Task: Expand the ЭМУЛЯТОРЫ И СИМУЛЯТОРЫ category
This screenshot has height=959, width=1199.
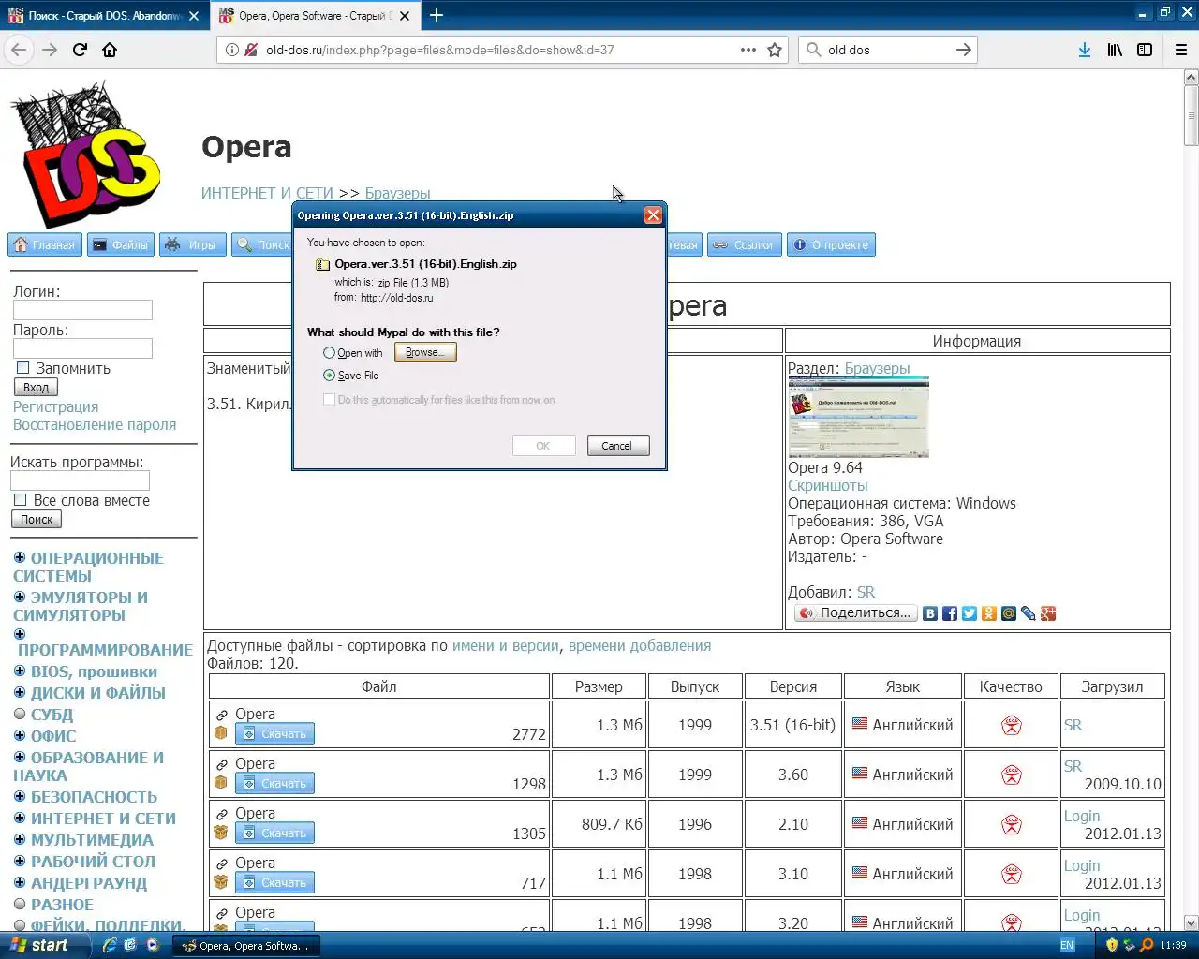Action: tap(20, 597)
